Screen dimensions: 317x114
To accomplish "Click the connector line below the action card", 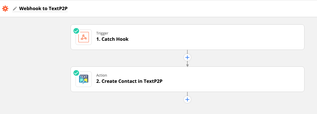I will 187,94.
